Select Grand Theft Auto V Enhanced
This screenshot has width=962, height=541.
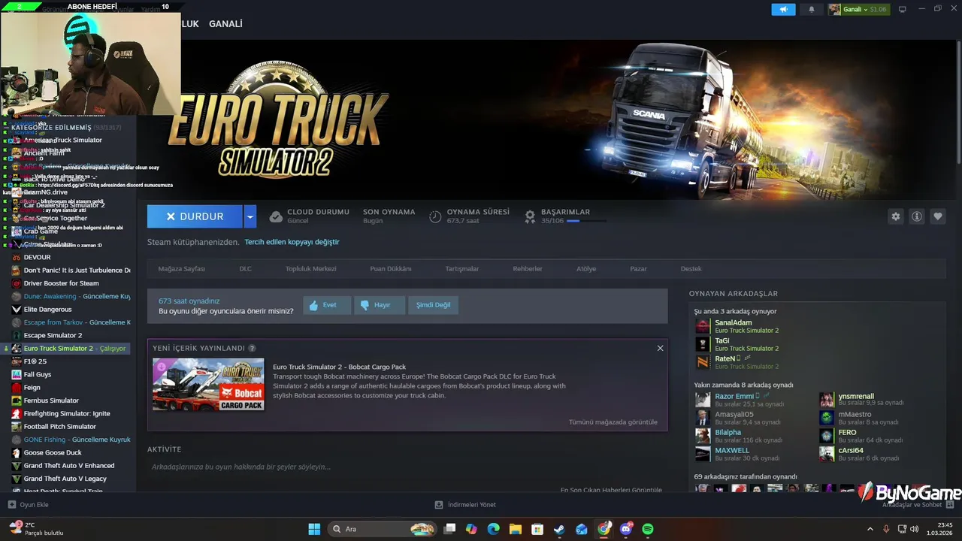tap(68, 466)
